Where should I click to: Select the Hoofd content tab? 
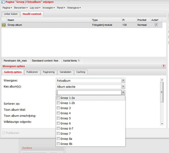[x=32, y=14]
